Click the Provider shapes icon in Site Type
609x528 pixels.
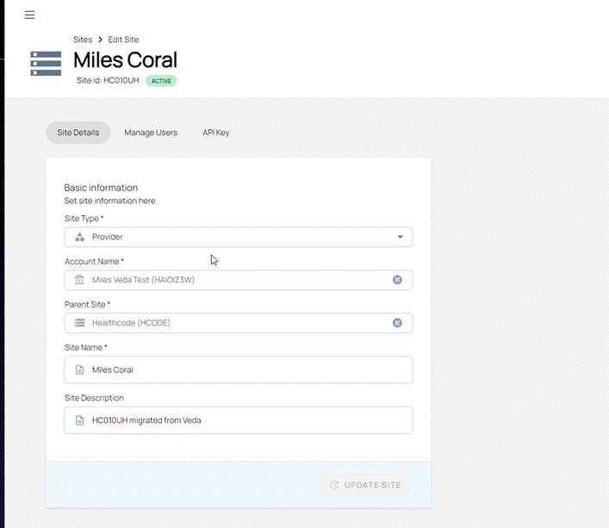tap(79, 237)
